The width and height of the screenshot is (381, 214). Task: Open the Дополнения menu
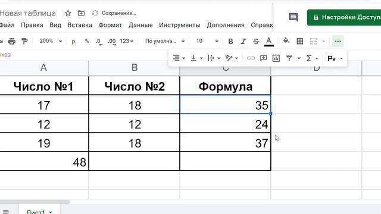point(226,25)
